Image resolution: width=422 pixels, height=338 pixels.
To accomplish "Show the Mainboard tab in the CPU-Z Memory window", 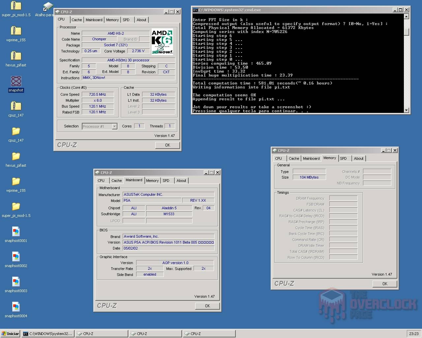I will point(311,158).
